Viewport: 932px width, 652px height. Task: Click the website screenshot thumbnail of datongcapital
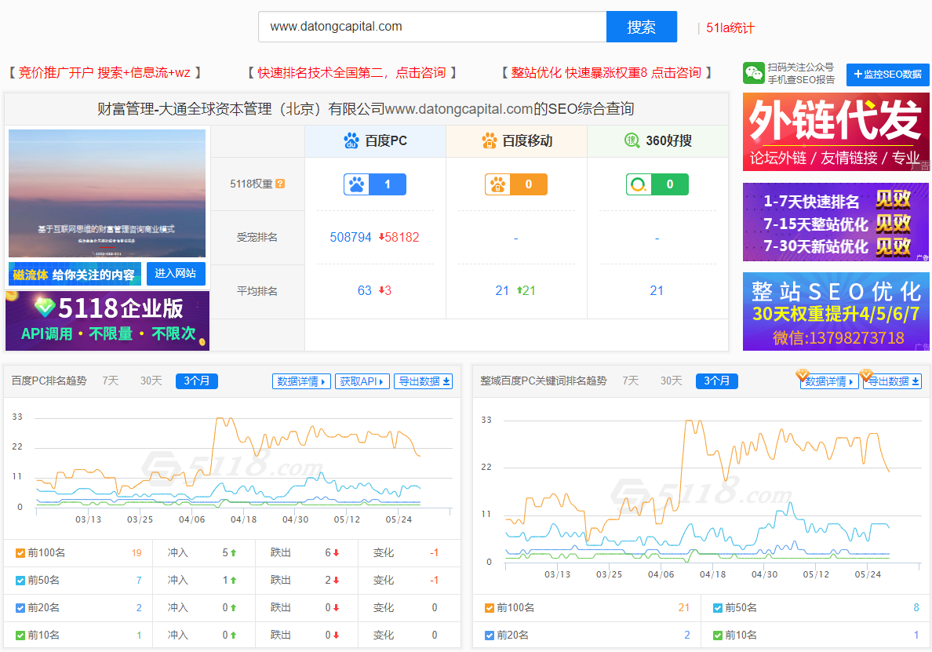click(107, 194)
